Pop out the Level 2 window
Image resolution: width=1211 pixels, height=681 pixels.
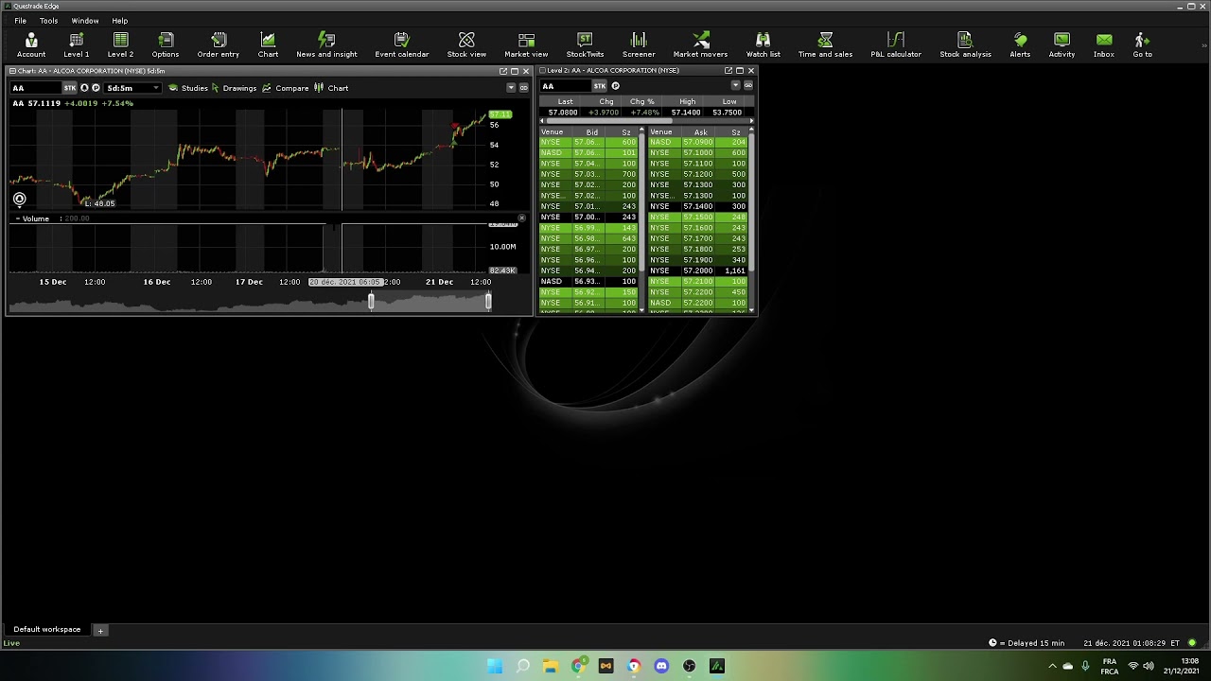pyautogui.click(x=728, y=71)
